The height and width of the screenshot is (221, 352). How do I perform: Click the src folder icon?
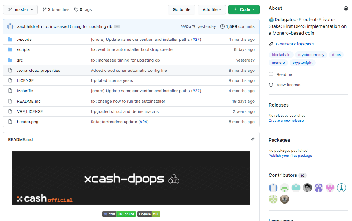[x=10, y=60]
